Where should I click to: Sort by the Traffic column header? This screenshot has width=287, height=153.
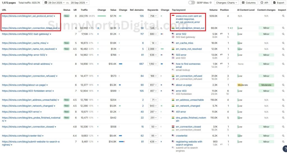click(x=84, y=10)
